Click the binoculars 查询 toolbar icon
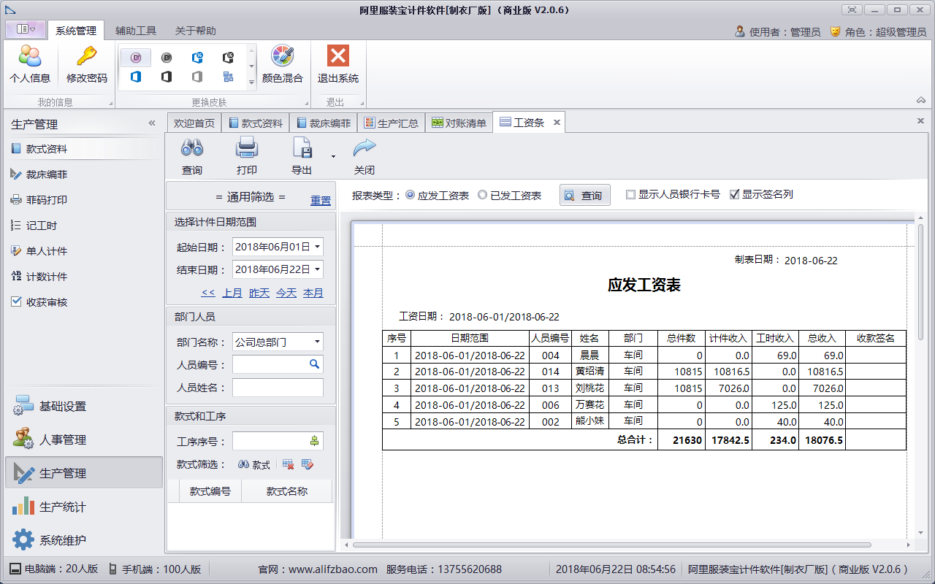The height and width of the screenshot is (584, 935). [x=192, y=149]
